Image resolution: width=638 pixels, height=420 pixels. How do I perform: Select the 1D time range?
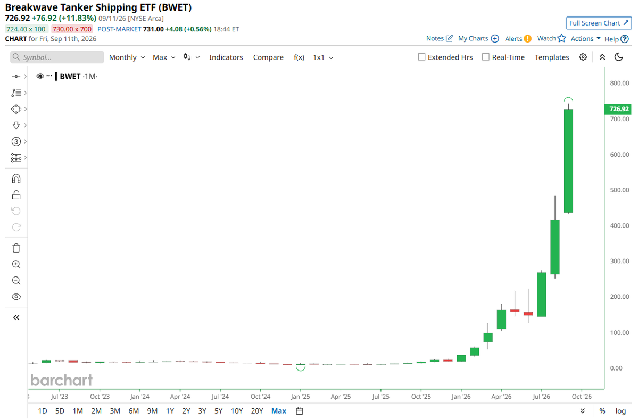43,411
